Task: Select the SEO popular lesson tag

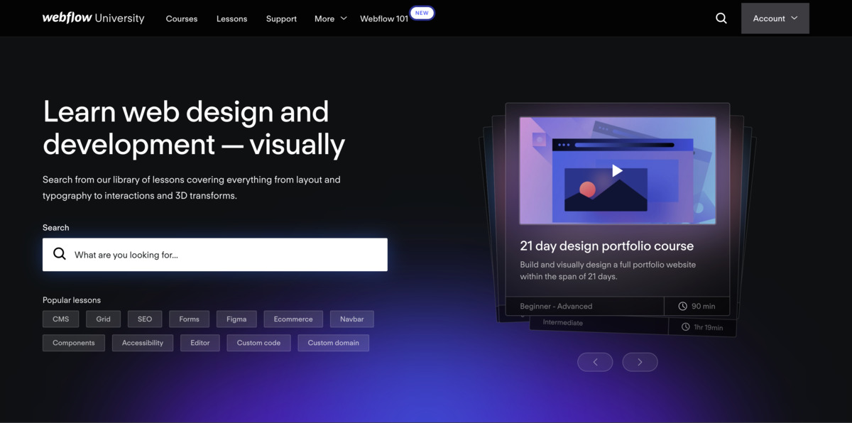Action: pyautogui.click(x=145, y=319)
